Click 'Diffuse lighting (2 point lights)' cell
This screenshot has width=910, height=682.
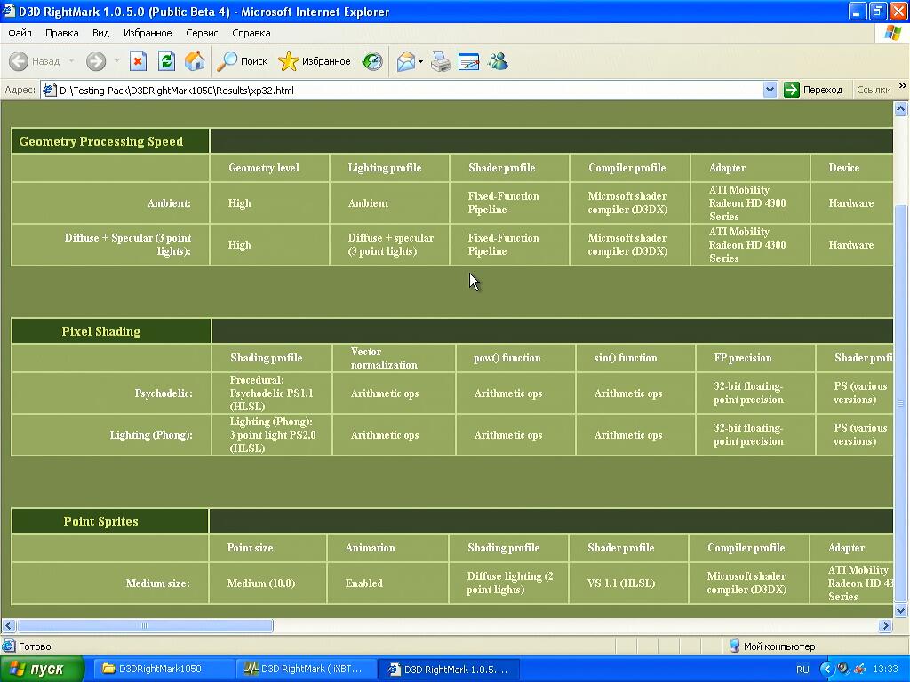coord(509,583)
